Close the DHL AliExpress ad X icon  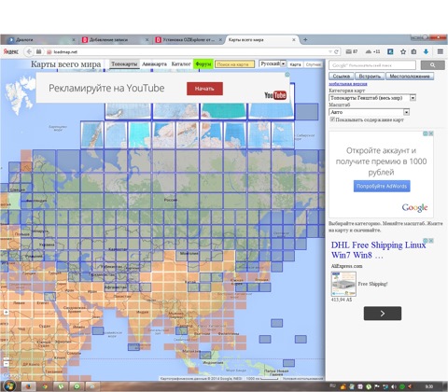431,241
